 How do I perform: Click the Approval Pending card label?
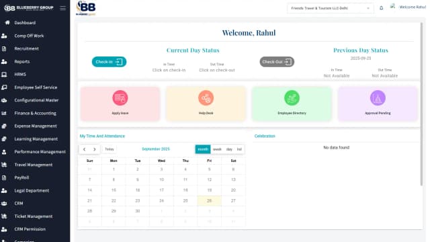[378, 113]
